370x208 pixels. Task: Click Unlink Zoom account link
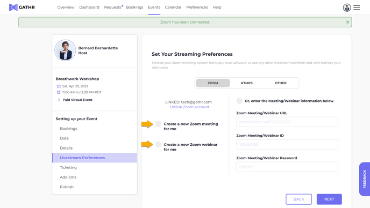189,107
